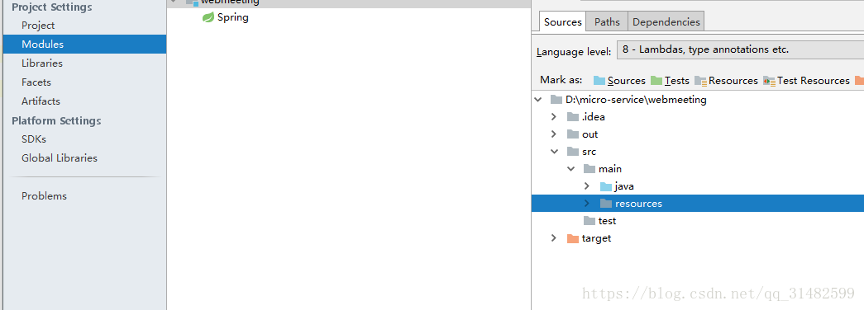Collapse the src folder
This screenshot has height=310, width=864.
pyautogui.click(x=554, y=152)
